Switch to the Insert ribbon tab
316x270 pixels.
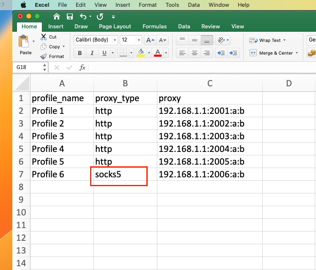click(55, 26)
